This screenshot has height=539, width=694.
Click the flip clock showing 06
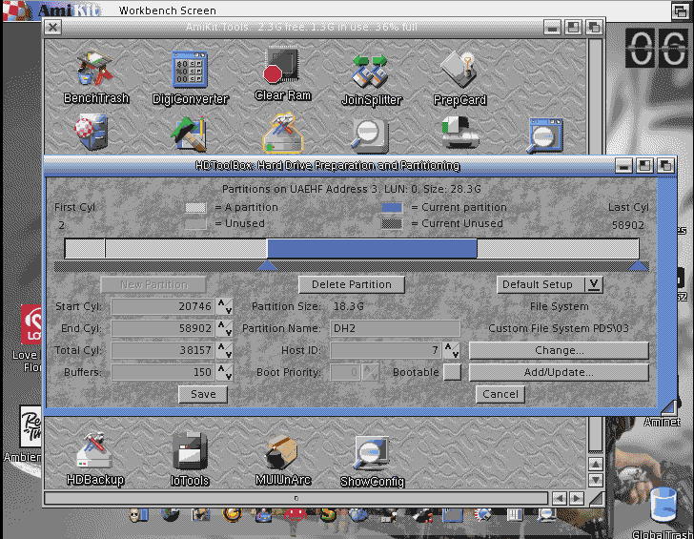point(657,48)
